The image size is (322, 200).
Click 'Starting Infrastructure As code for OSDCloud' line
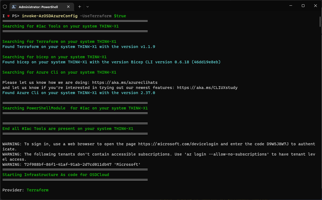(x=56, y=175)
